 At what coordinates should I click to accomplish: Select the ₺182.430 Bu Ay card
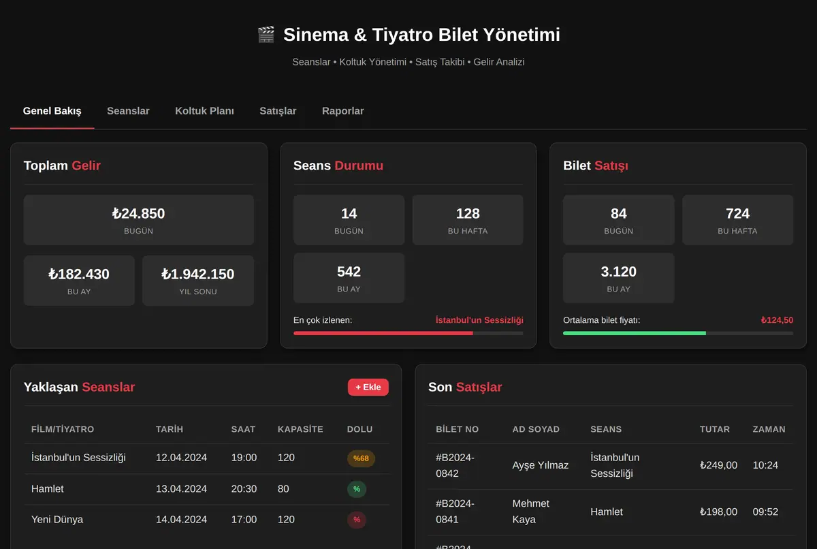(79, 281)
